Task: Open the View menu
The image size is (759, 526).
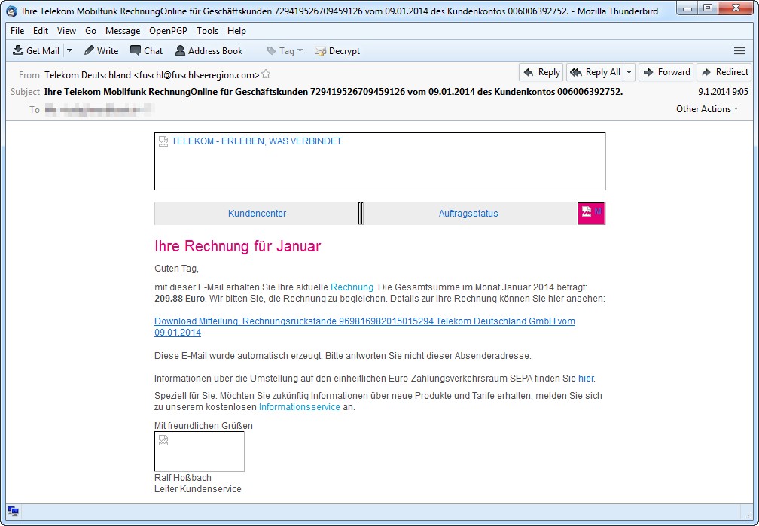Action: [66, 31]
